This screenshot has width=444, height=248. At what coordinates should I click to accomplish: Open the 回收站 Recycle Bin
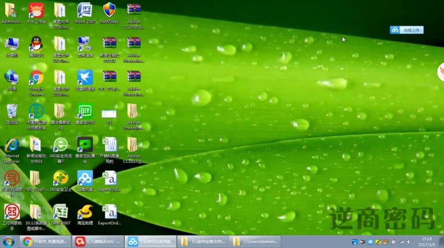(x=11, y=114)
